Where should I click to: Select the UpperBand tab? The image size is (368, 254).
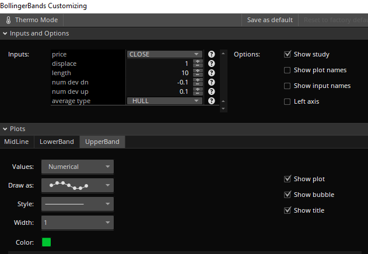pyautogui.click(x=102, y=142)
